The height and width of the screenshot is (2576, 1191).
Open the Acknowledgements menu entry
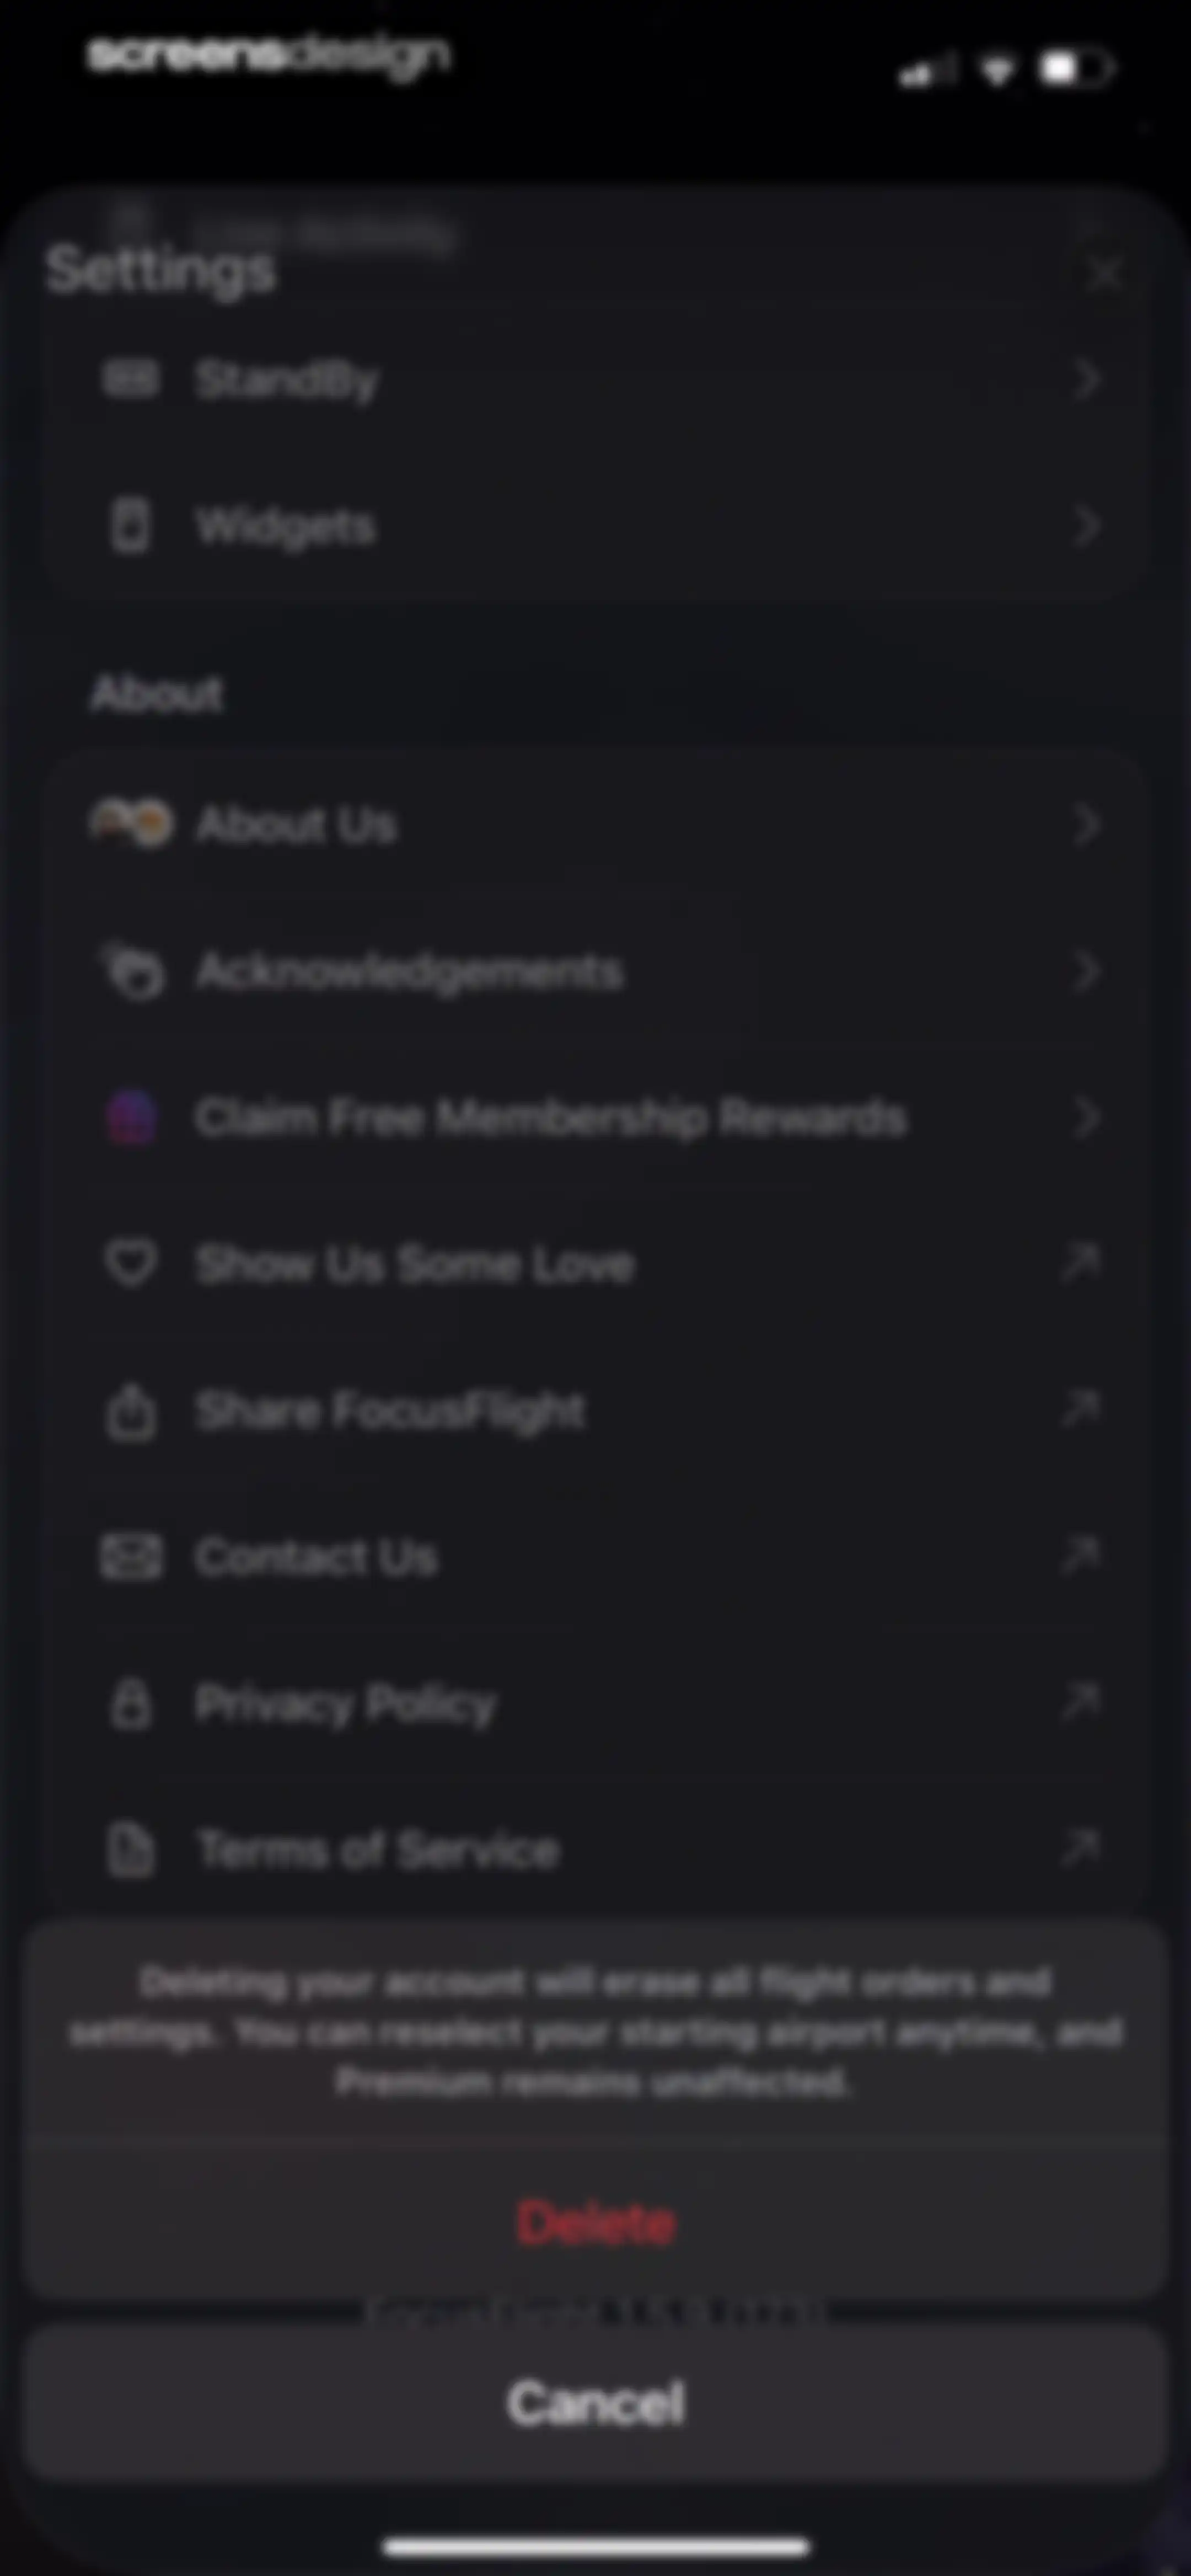(x=594, y=971)
